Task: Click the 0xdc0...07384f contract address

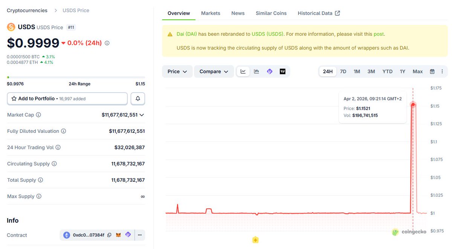Action: (89, 235)
